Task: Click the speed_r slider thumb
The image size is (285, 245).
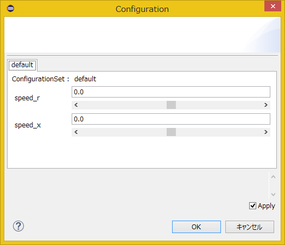Action: point(171,105)
